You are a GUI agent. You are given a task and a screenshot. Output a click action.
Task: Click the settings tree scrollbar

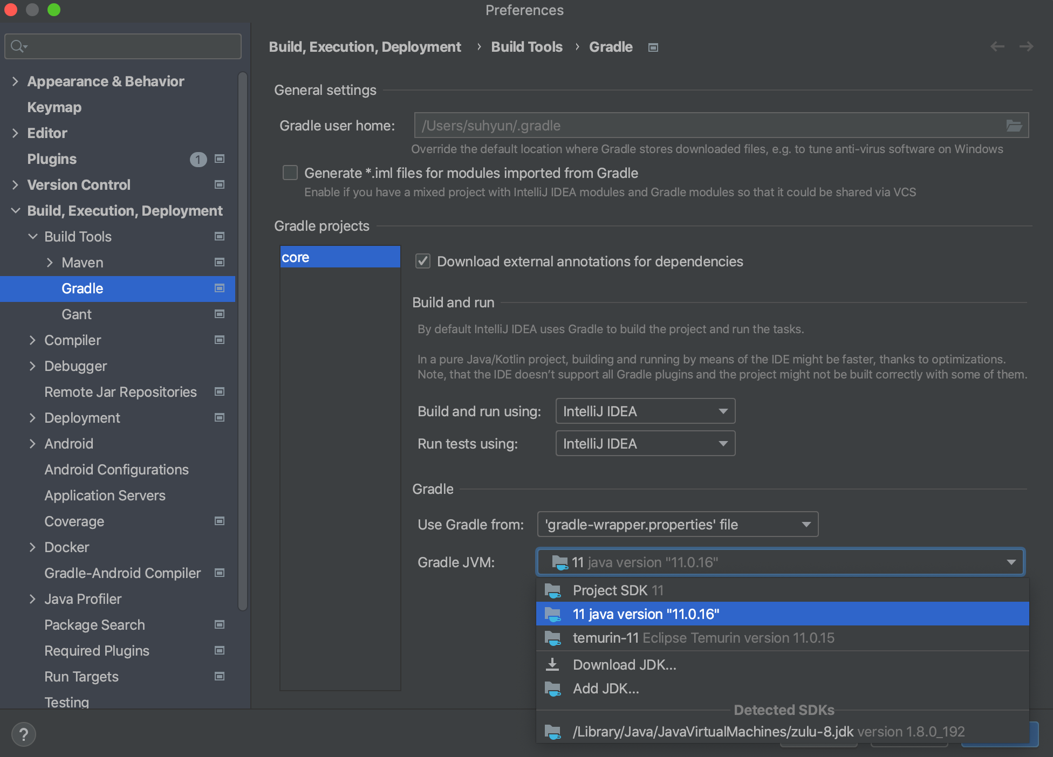tap(243, 341)
